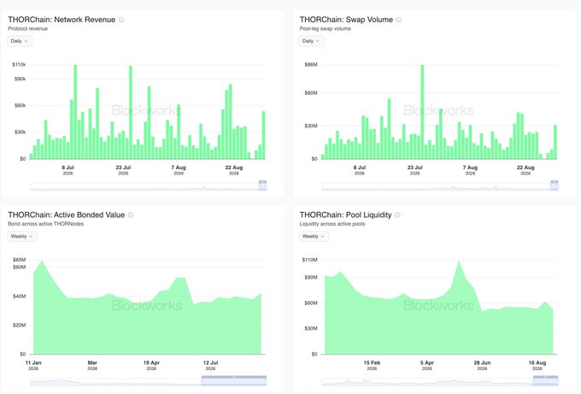
Task: Click $110k axis label in Network Revenue
Action: click(x=19, y=64)
